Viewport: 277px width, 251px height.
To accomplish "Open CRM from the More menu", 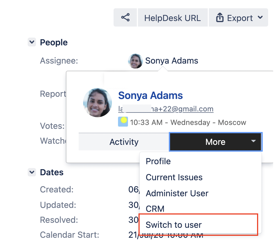I will point(155,209).
